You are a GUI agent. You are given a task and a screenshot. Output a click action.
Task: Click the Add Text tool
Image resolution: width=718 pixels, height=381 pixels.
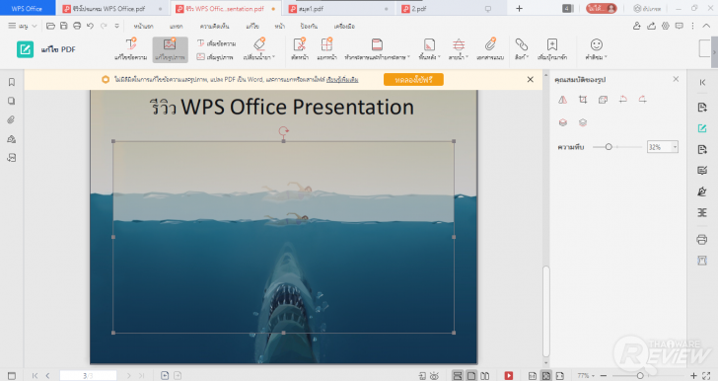click(217, 43)
